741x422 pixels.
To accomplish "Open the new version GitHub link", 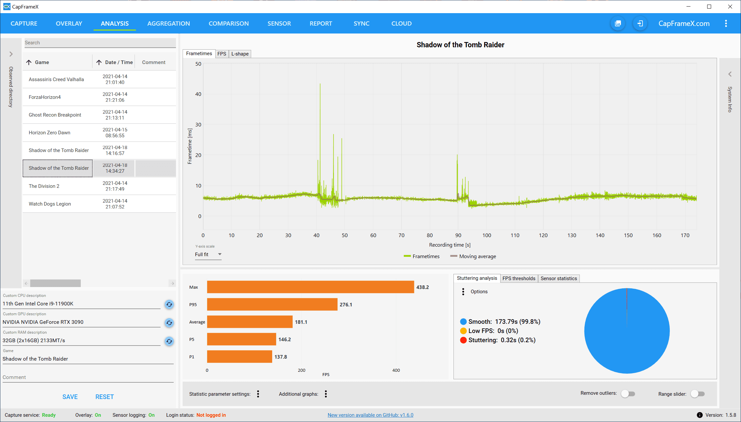I will [370, 415].
